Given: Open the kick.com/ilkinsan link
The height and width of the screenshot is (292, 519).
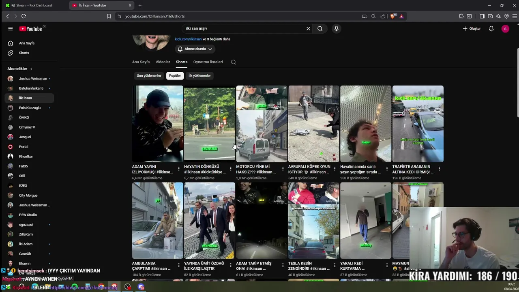Looking at the screenshot, I should [x=188, y=39].
